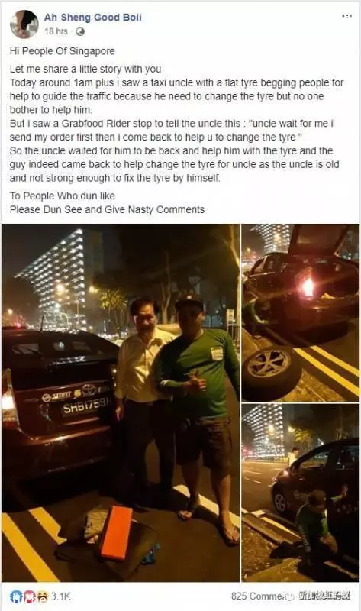Click the 'Please Dun See' closing line
361x611 pixels.
tap(107, 209)
